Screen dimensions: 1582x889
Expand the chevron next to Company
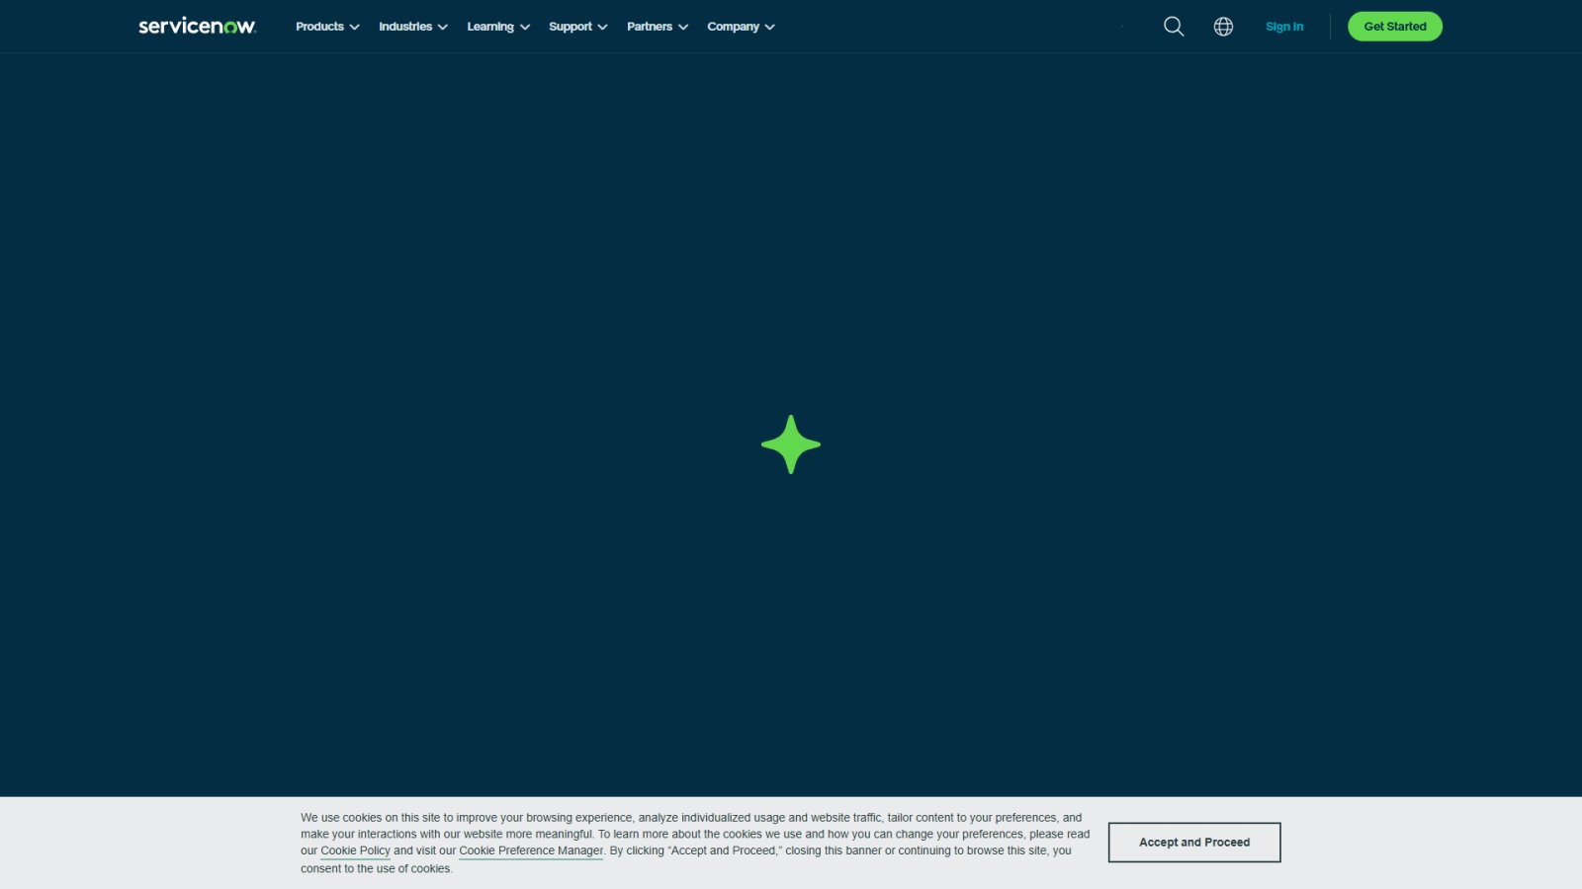point(769,28)
